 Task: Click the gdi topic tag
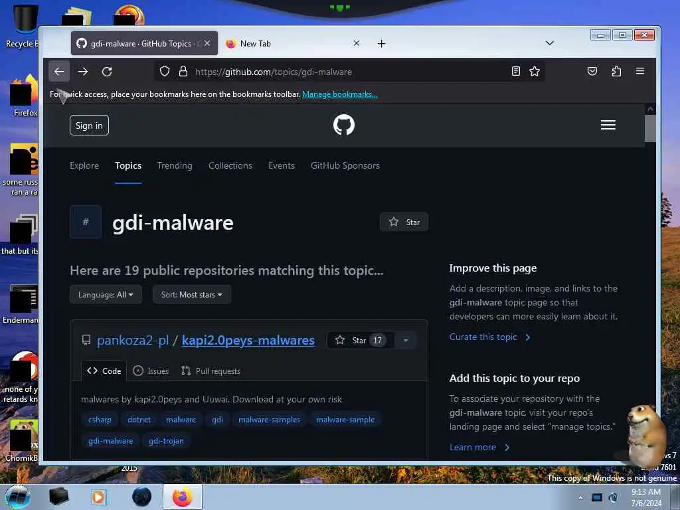(217, 420)
